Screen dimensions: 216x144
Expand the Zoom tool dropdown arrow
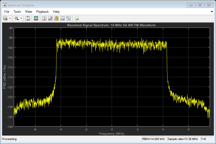21,18
